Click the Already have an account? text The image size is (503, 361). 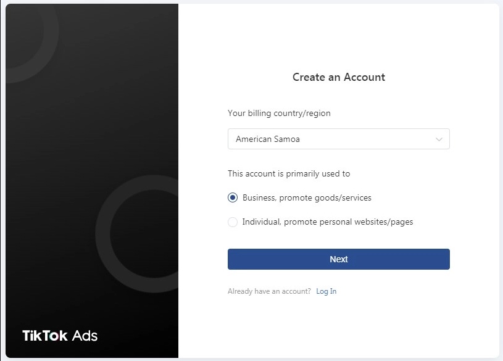click(x=269, y=291)
